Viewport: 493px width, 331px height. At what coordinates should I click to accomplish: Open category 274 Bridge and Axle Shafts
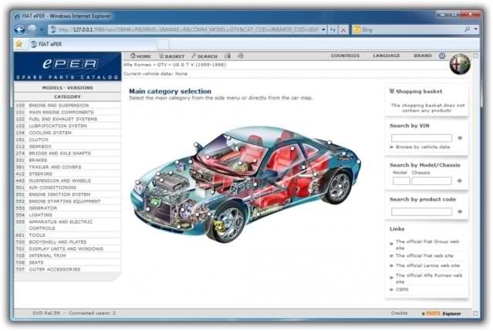[67, 153]
